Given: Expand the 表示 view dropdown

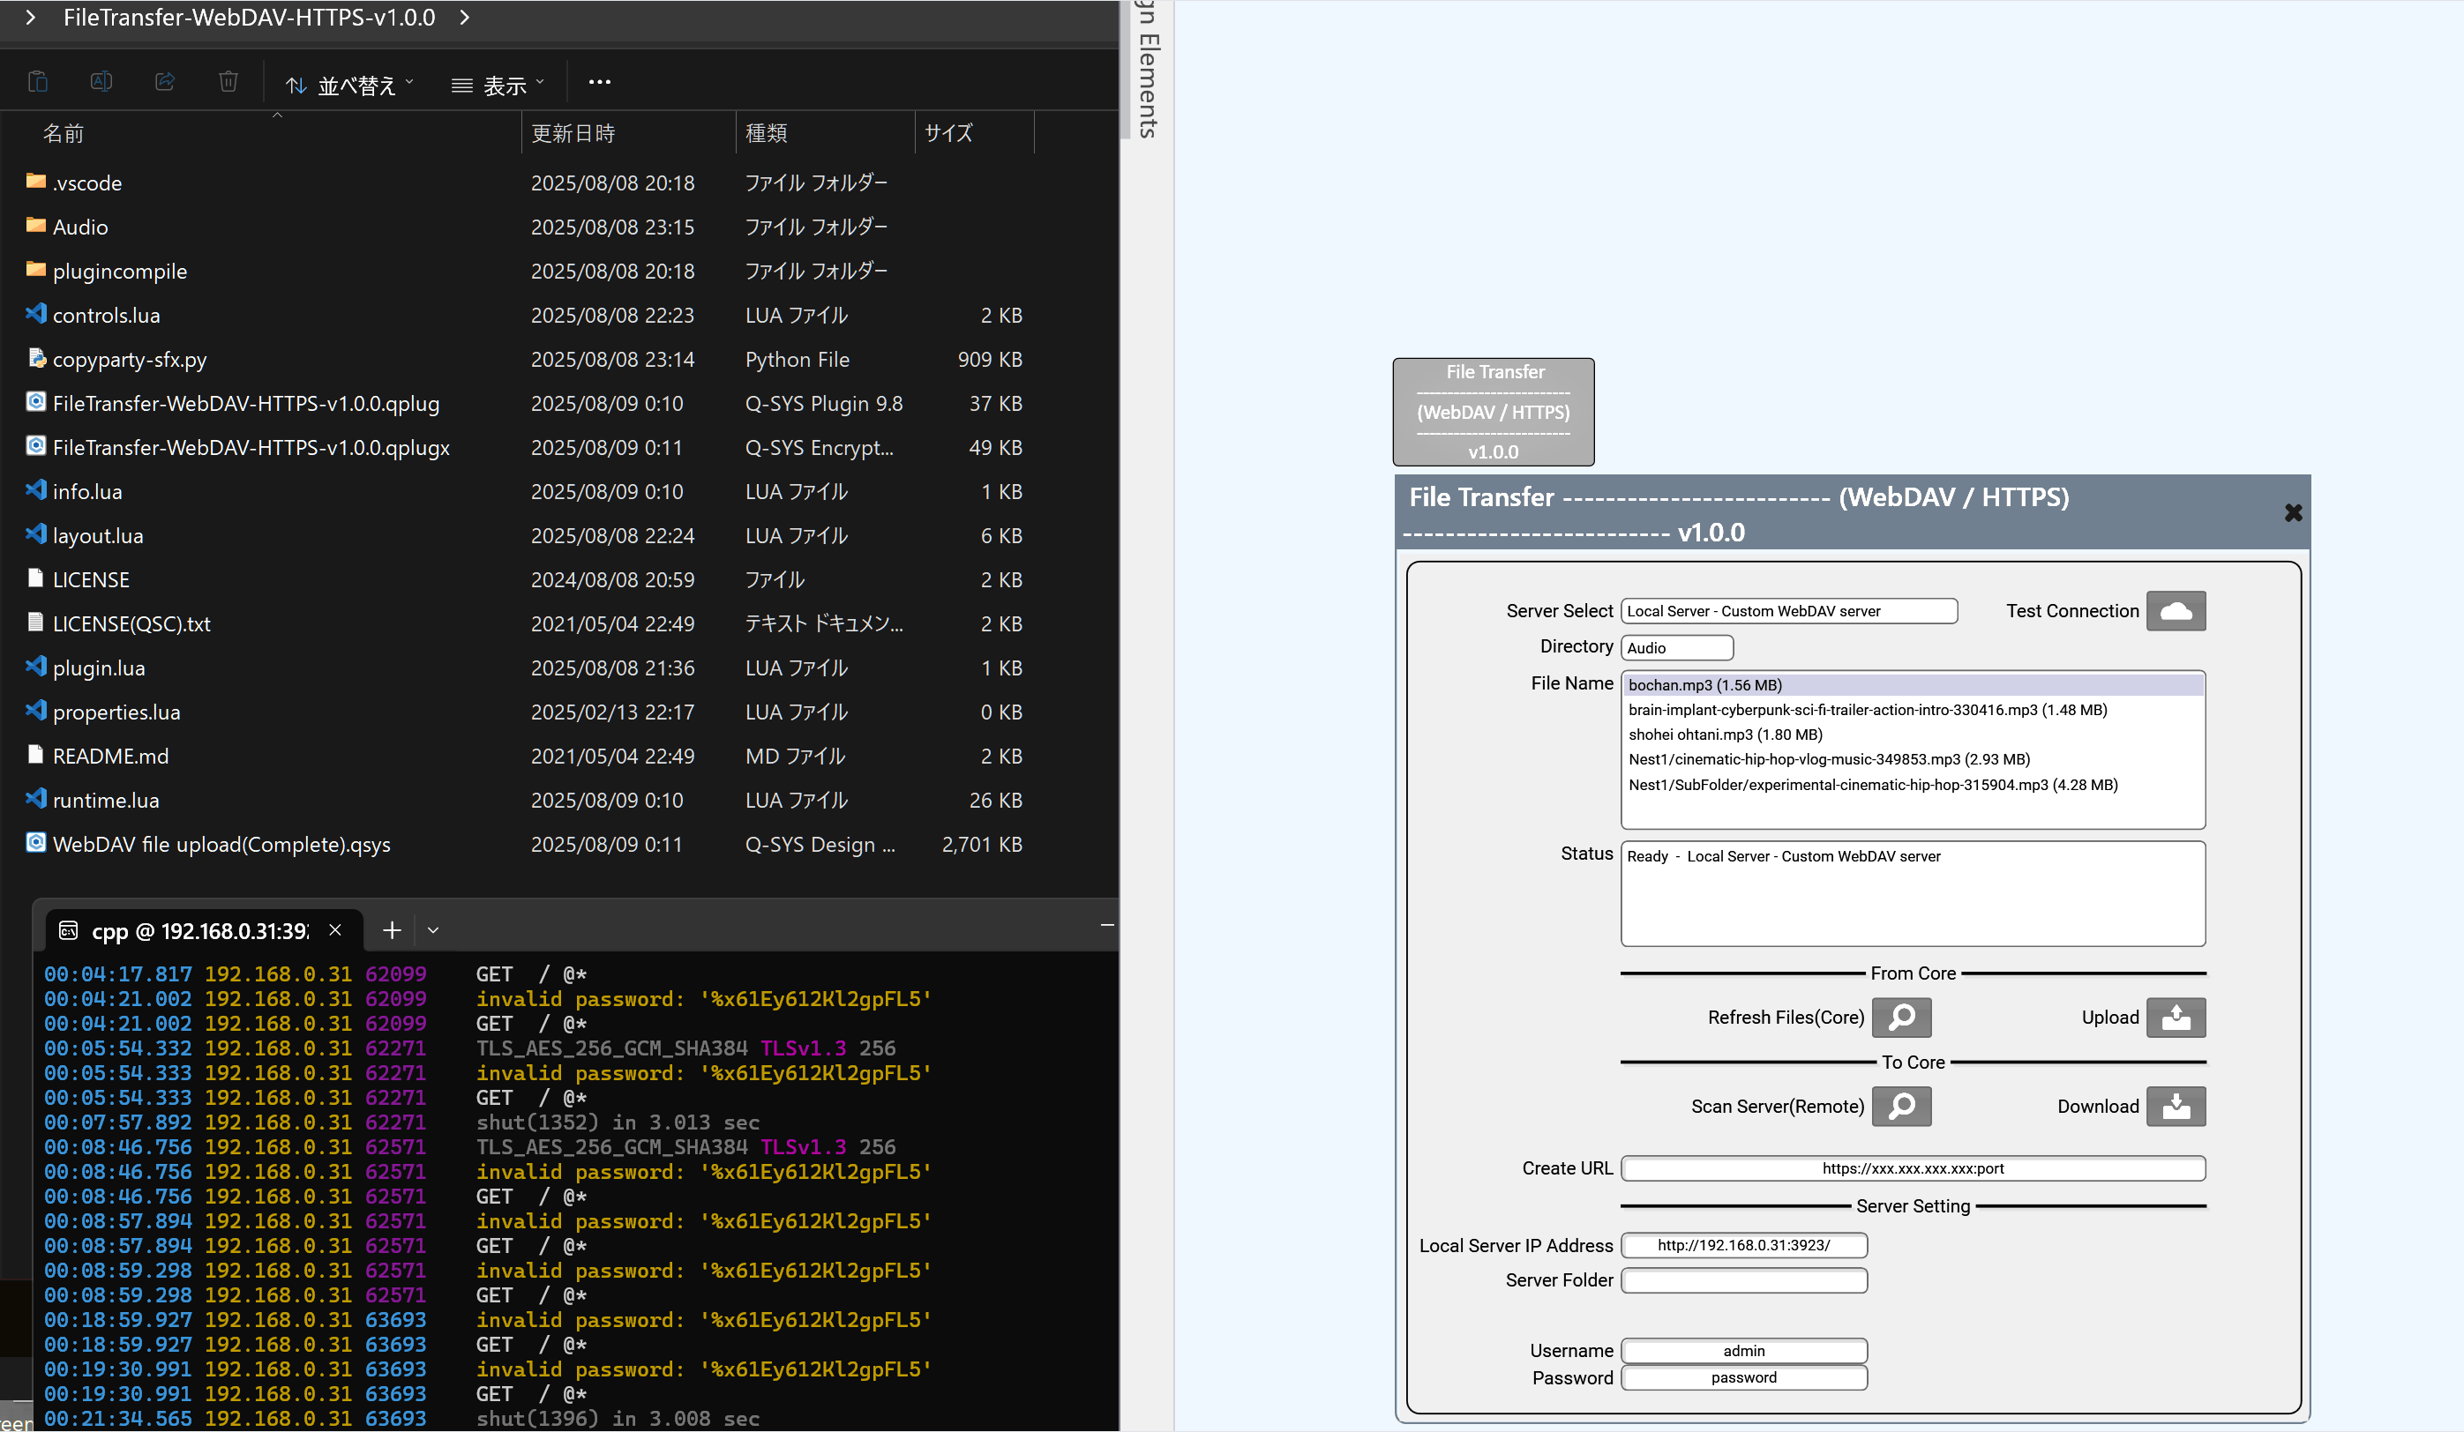Looking at the screenshot, I should coord(498,85).
